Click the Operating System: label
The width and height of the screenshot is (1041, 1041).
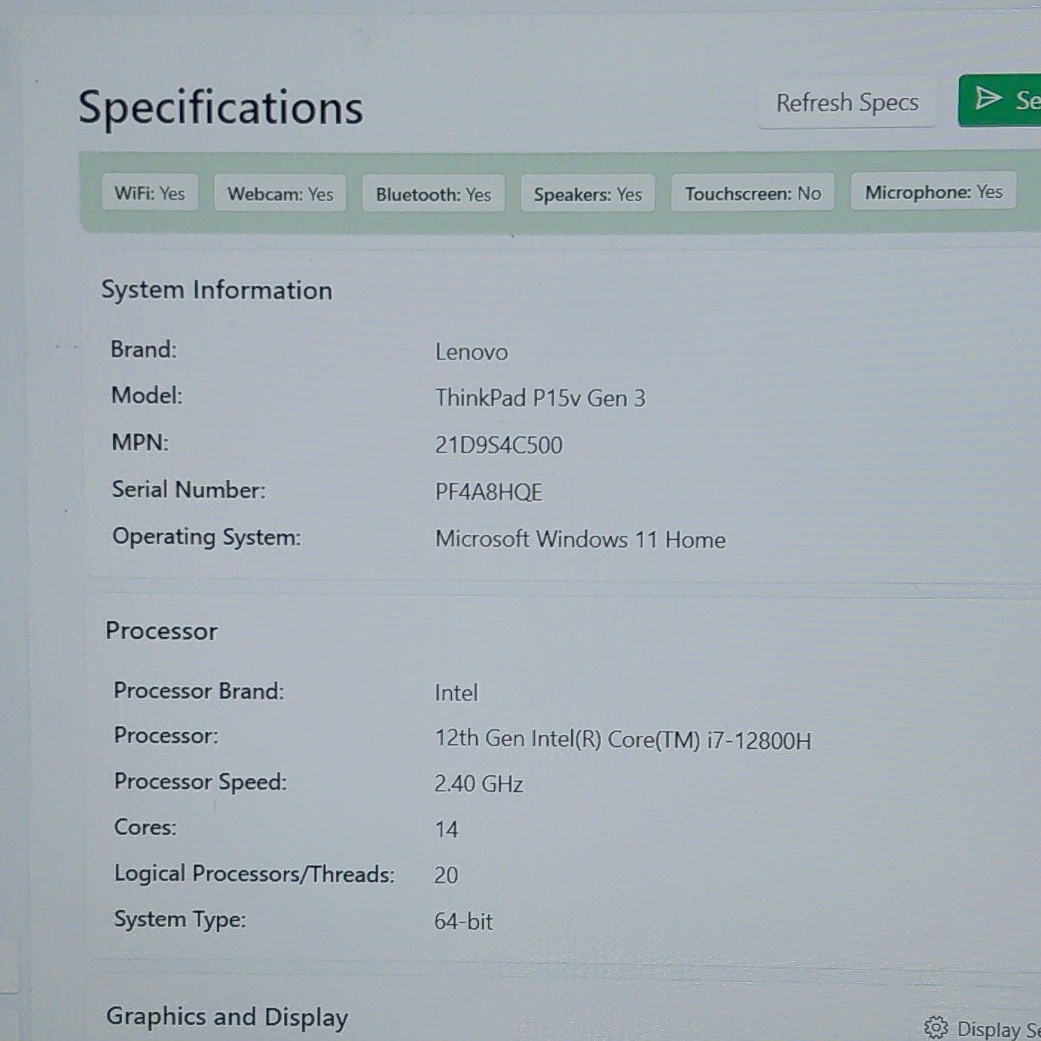(207, 537)
